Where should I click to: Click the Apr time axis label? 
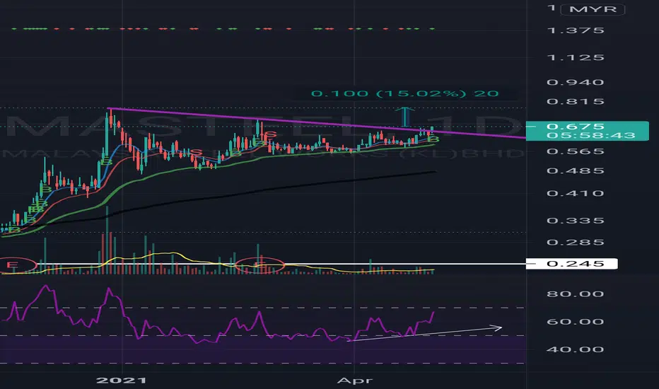355,381
